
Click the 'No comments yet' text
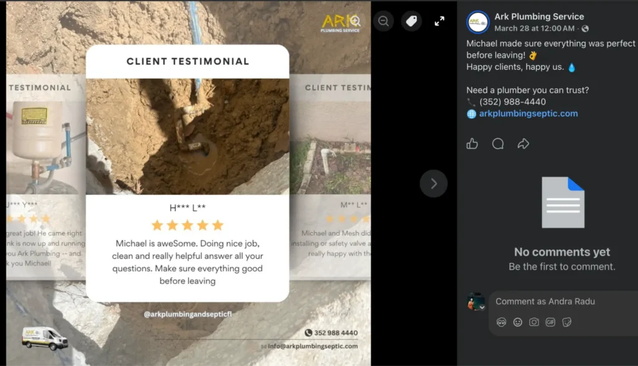[562, 252]
